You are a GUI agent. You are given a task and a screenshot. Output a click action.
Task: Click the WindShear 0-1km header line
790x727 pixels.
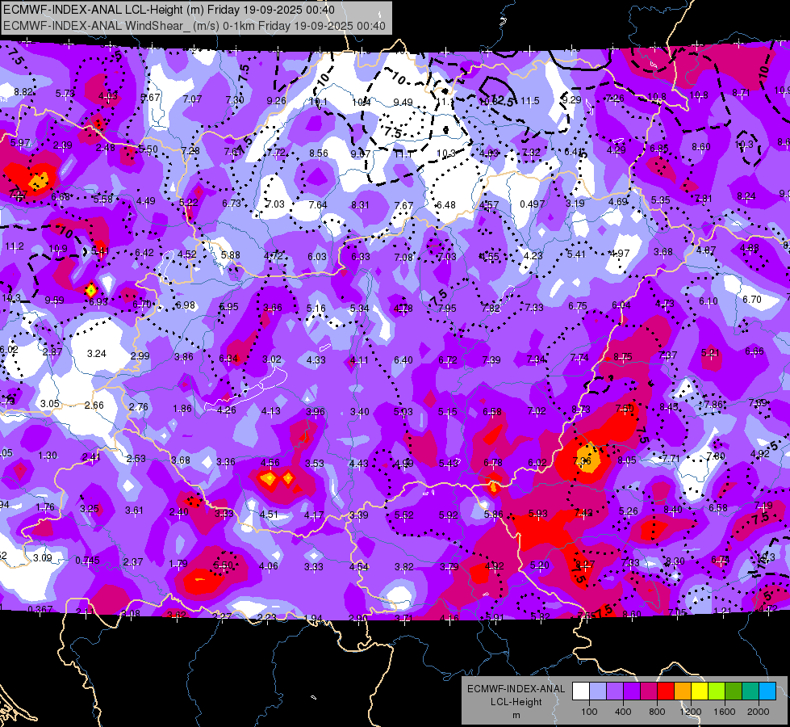(x=194, y=26)
